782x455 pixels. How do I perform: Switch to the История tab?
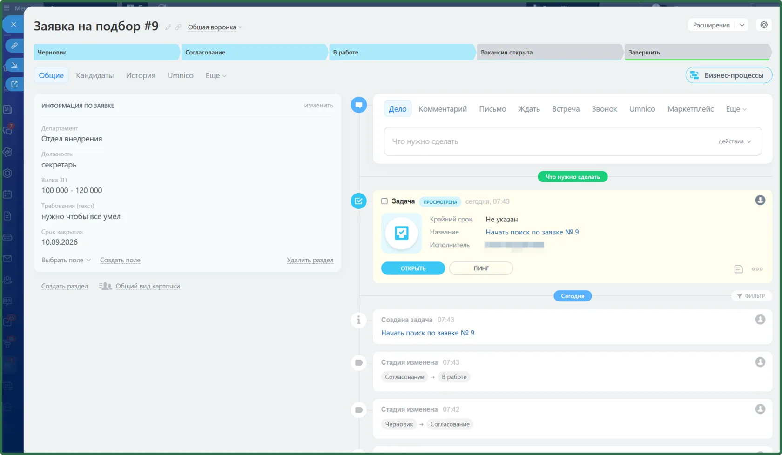click(x=141, y=75)
